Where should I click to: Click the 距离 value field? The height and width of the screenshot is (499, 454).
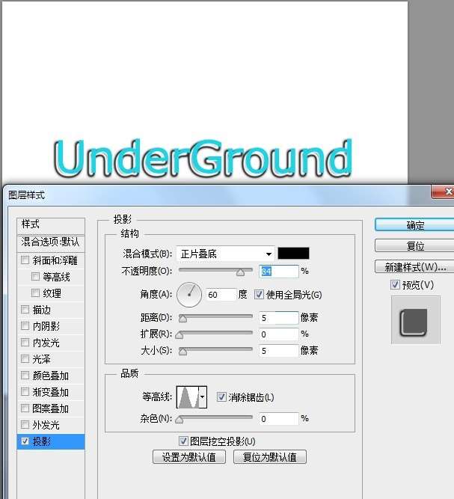tap(279, 318)
